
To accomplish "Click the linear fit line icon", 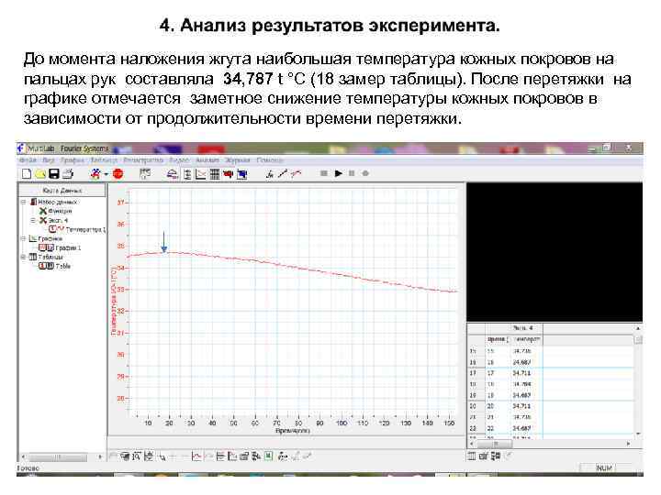I will [283, 173].
